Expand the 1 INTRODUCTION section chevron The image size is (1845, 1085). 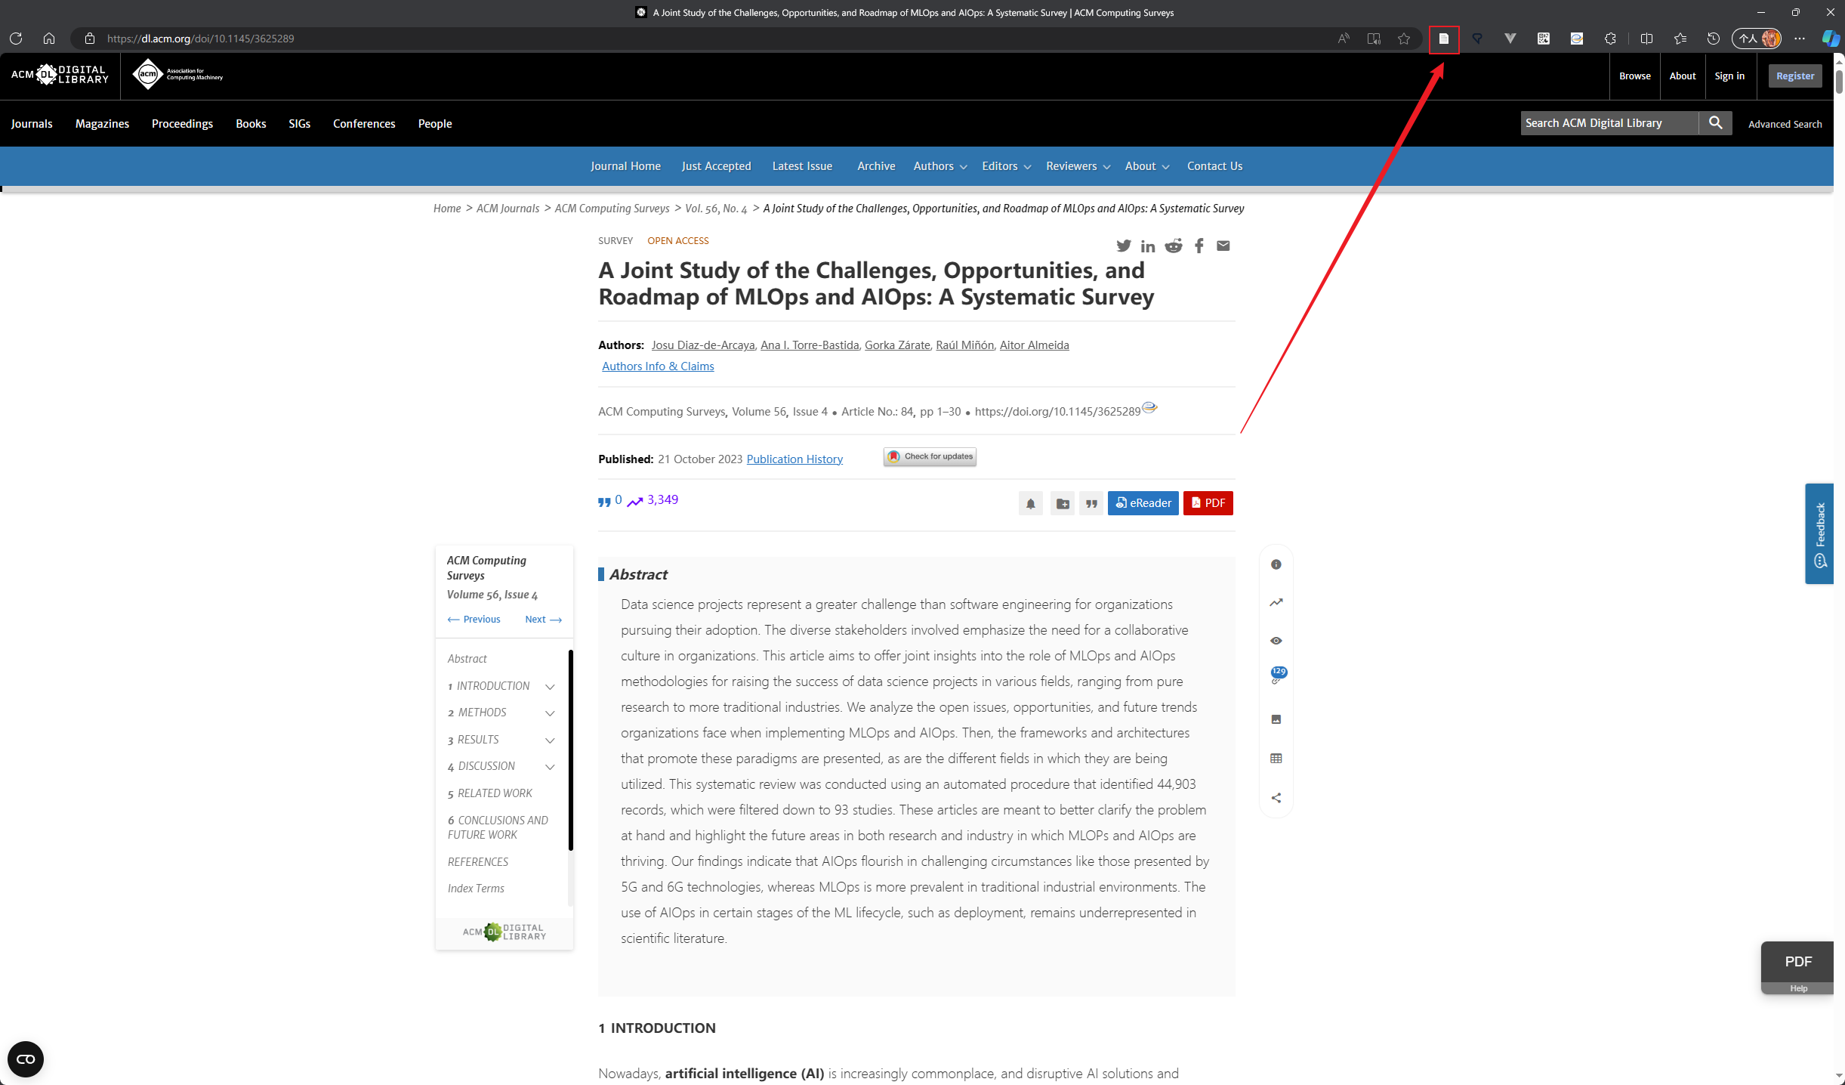[550, 687]
